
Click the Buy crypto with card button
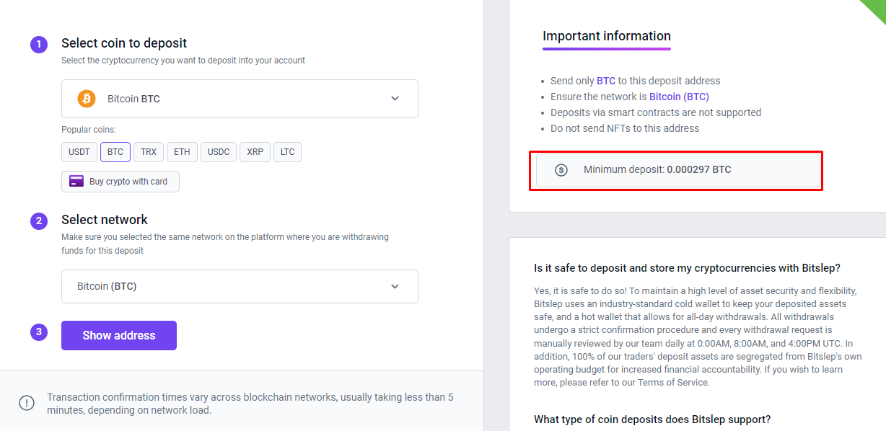(x=120, y=182)
